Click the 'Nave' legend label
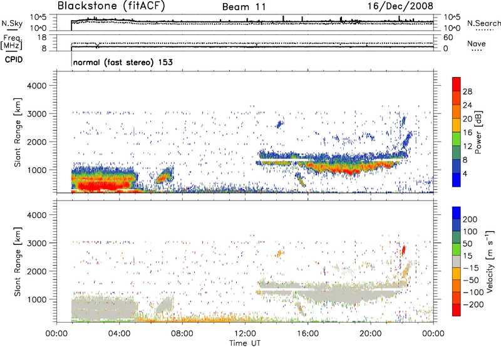Image resolution: width=501 pixels, height=347 pixels. [x=477, y=43]
